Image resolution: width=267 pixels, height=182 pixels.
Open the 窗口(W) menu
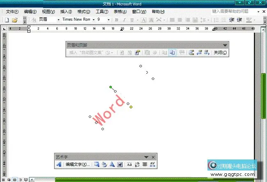point(139,12)
